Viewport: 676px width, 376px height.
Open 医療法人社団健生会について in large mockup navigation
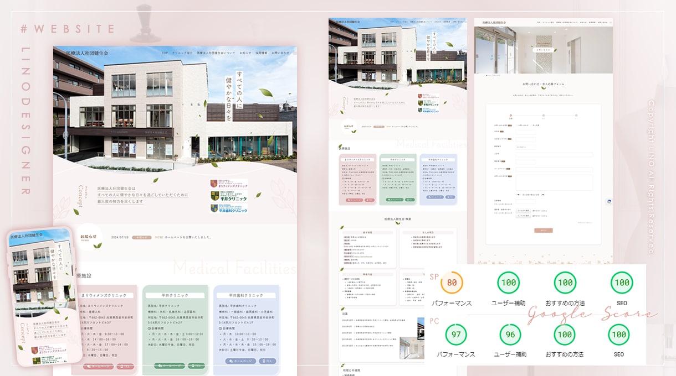coord(216,53)
